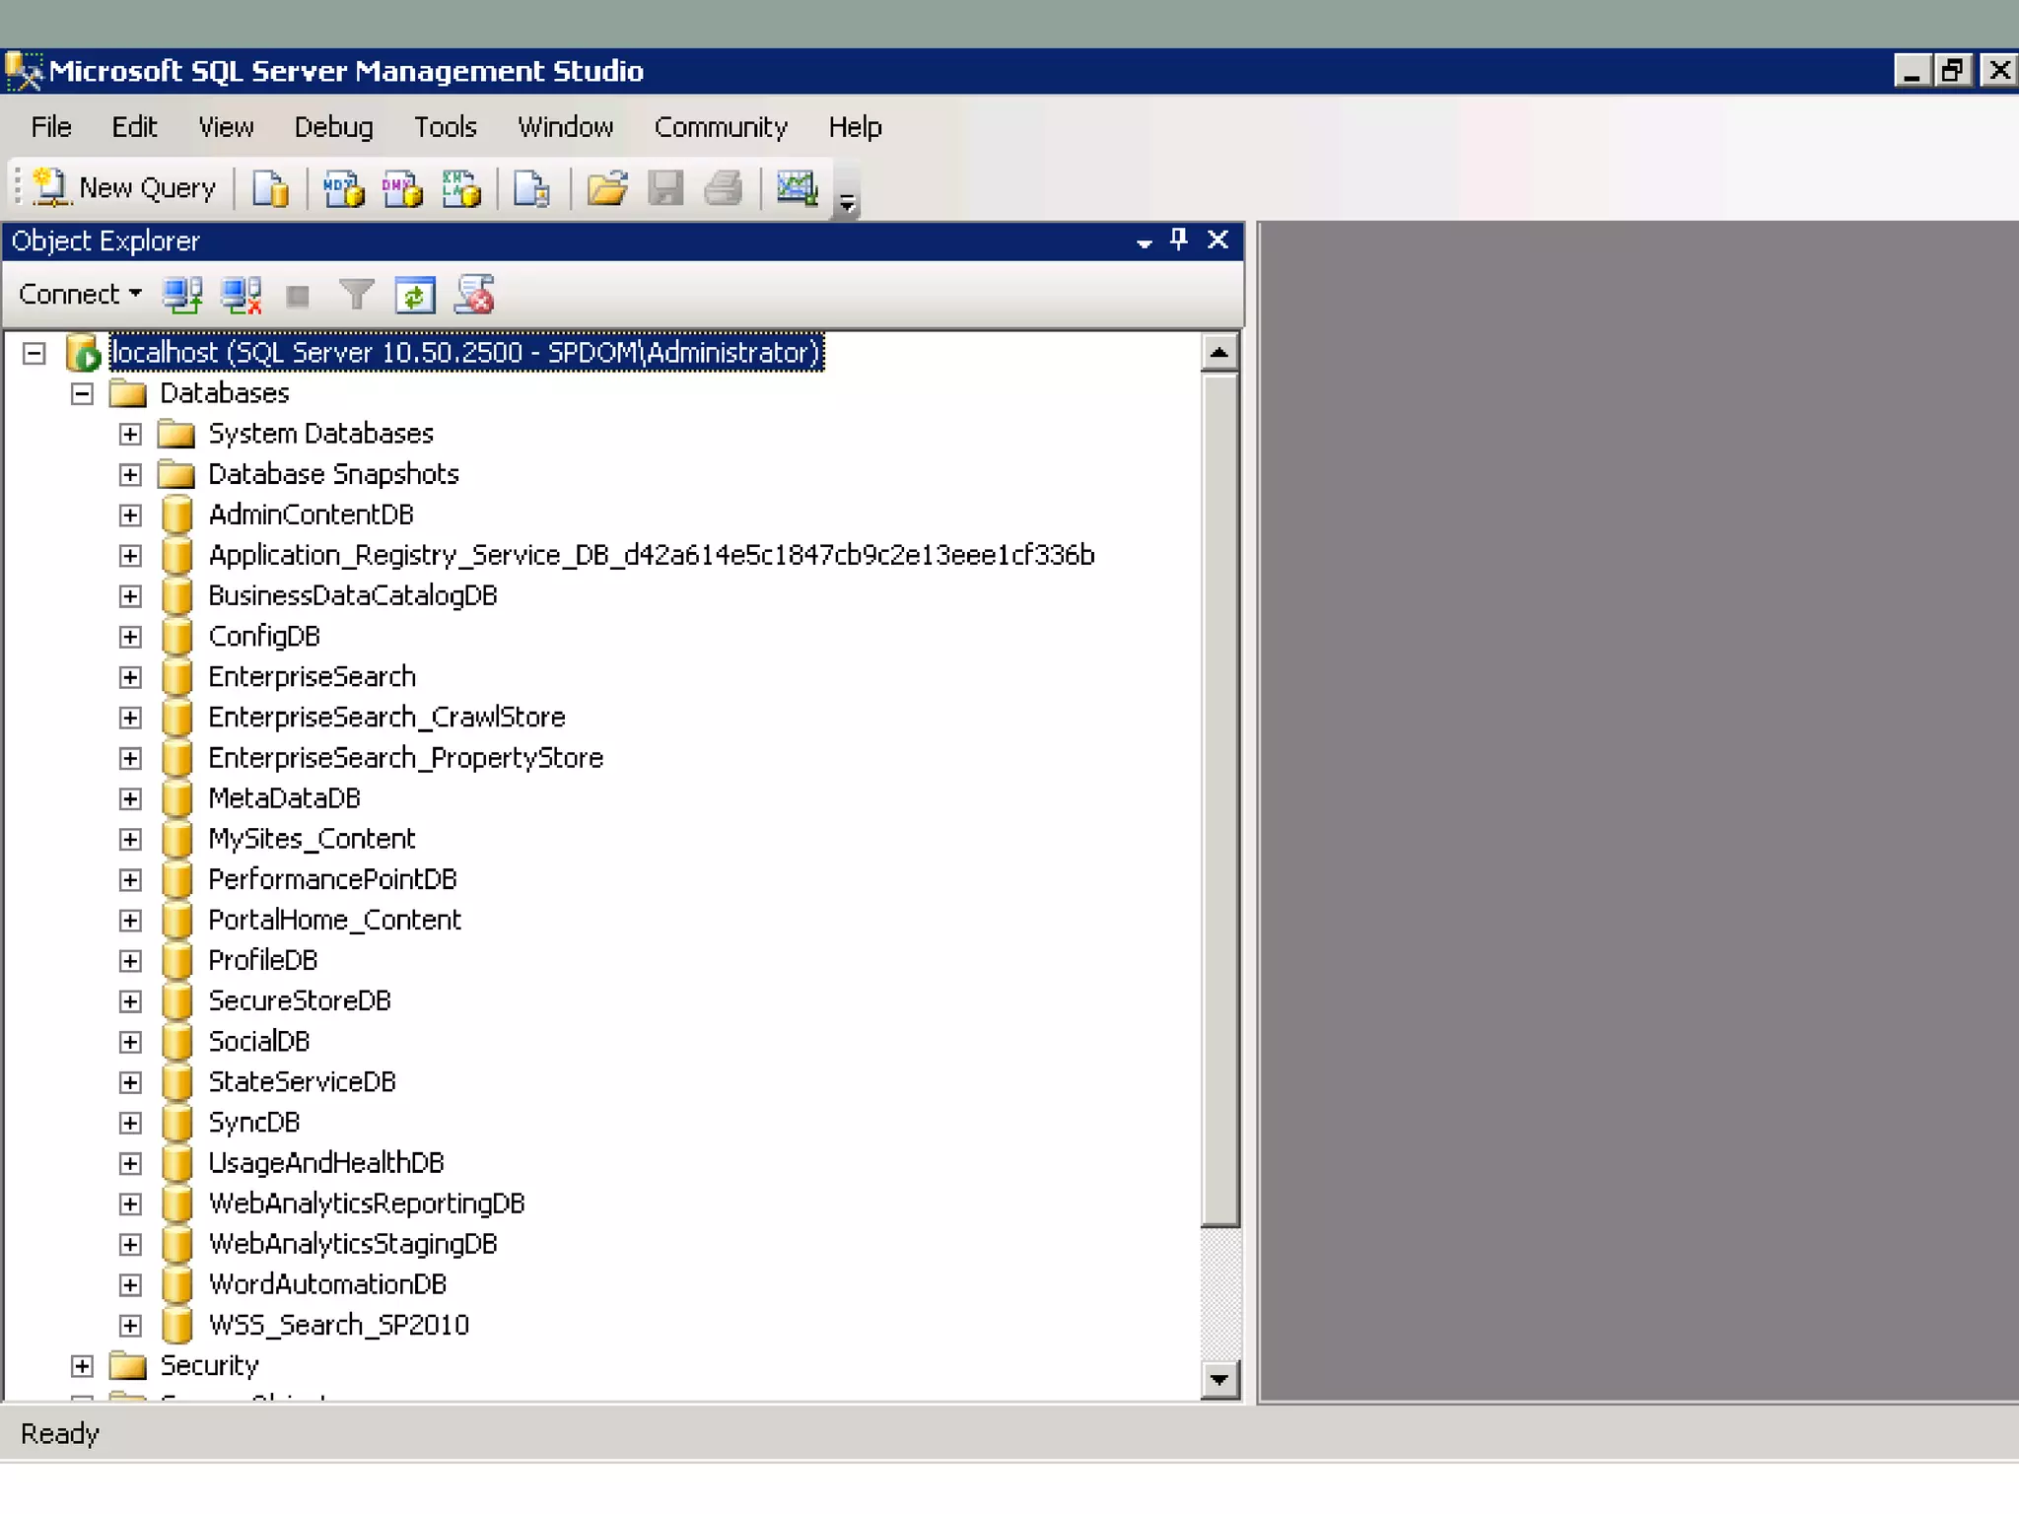
Task: Click the Print icon in toolbar
Action: (724, 187)
